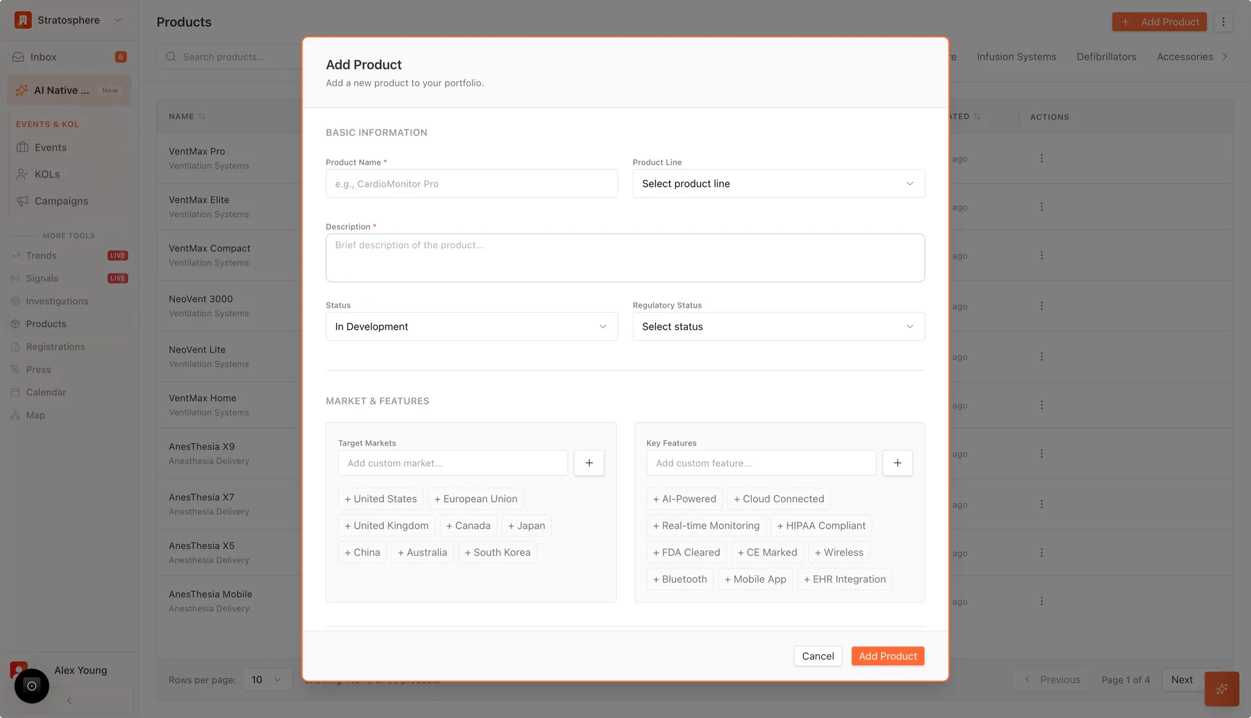Click the AI assistant sparkle icon bottom right
Screen dimensions: 1251x718
click(1222, 688)
